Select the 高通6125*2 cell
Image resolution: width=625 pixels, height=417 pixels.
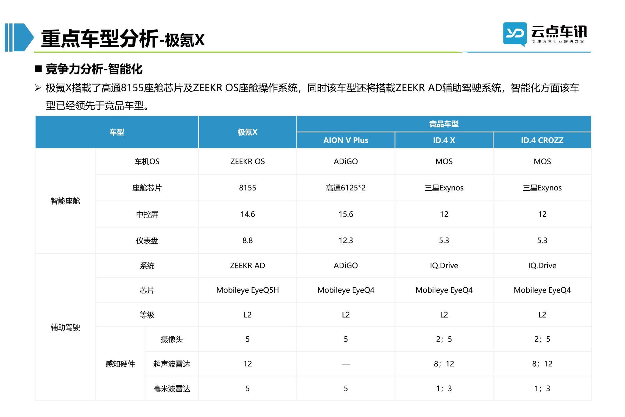pos(346,188)
